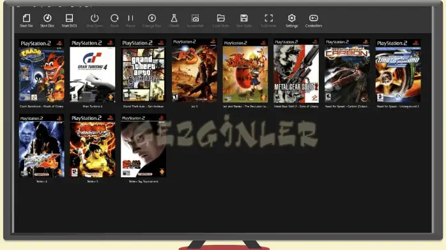Click the 'Gran Turismo 4' title text

coord(93,107)
